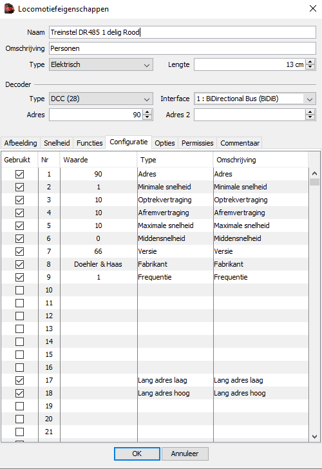Viewport: 322px width, 469px height.
Task: Switch to the Snelheid tab
Action: tap(57, 143)
